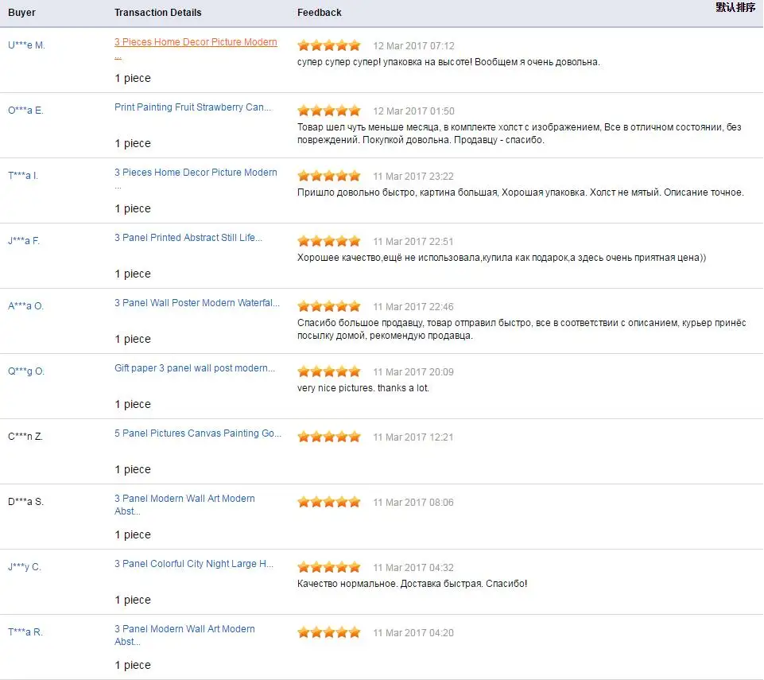Click the Transaction Details column header
This screenshot has width=764, height=680.
tap(158, 12)
